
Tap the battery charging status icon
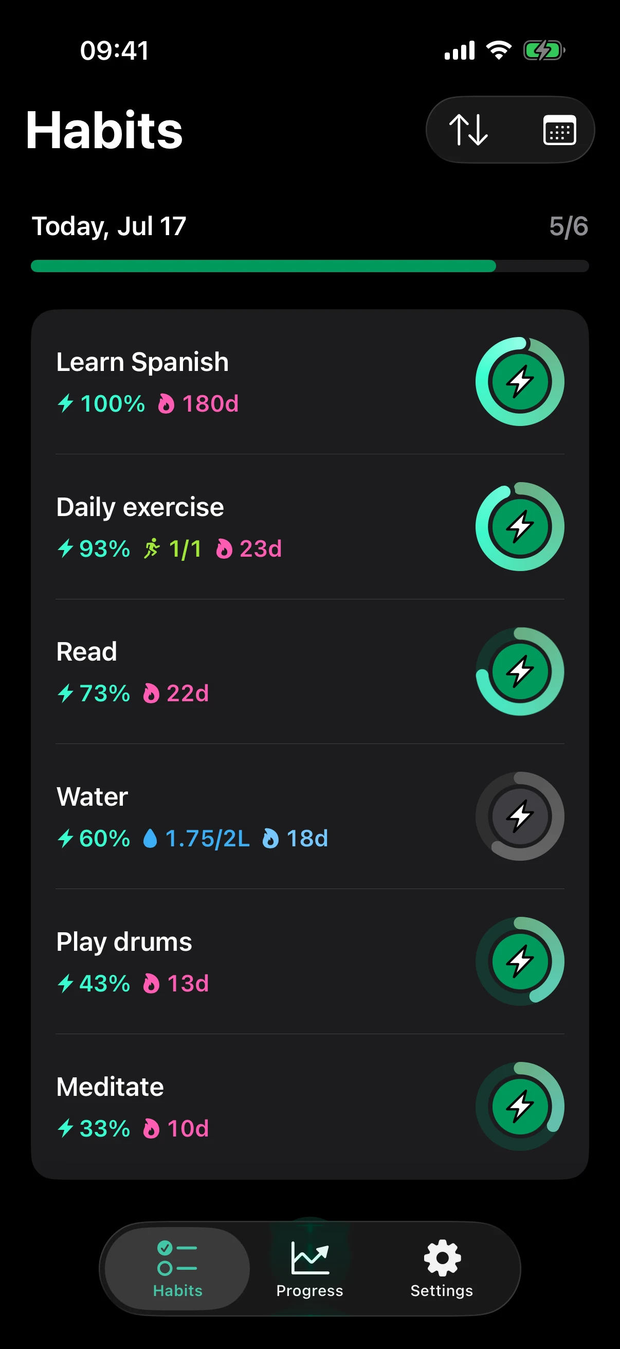[544, 51]
